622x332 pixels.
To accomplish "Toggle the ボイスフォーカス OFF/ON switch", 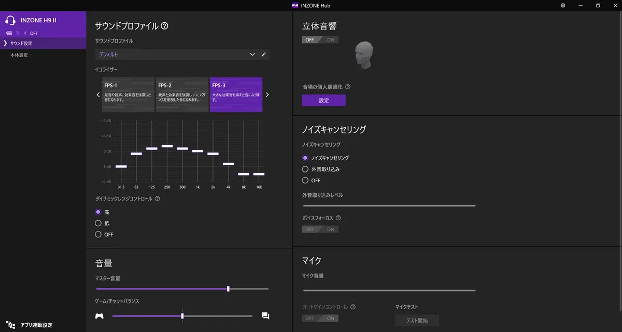I will 320,229.
